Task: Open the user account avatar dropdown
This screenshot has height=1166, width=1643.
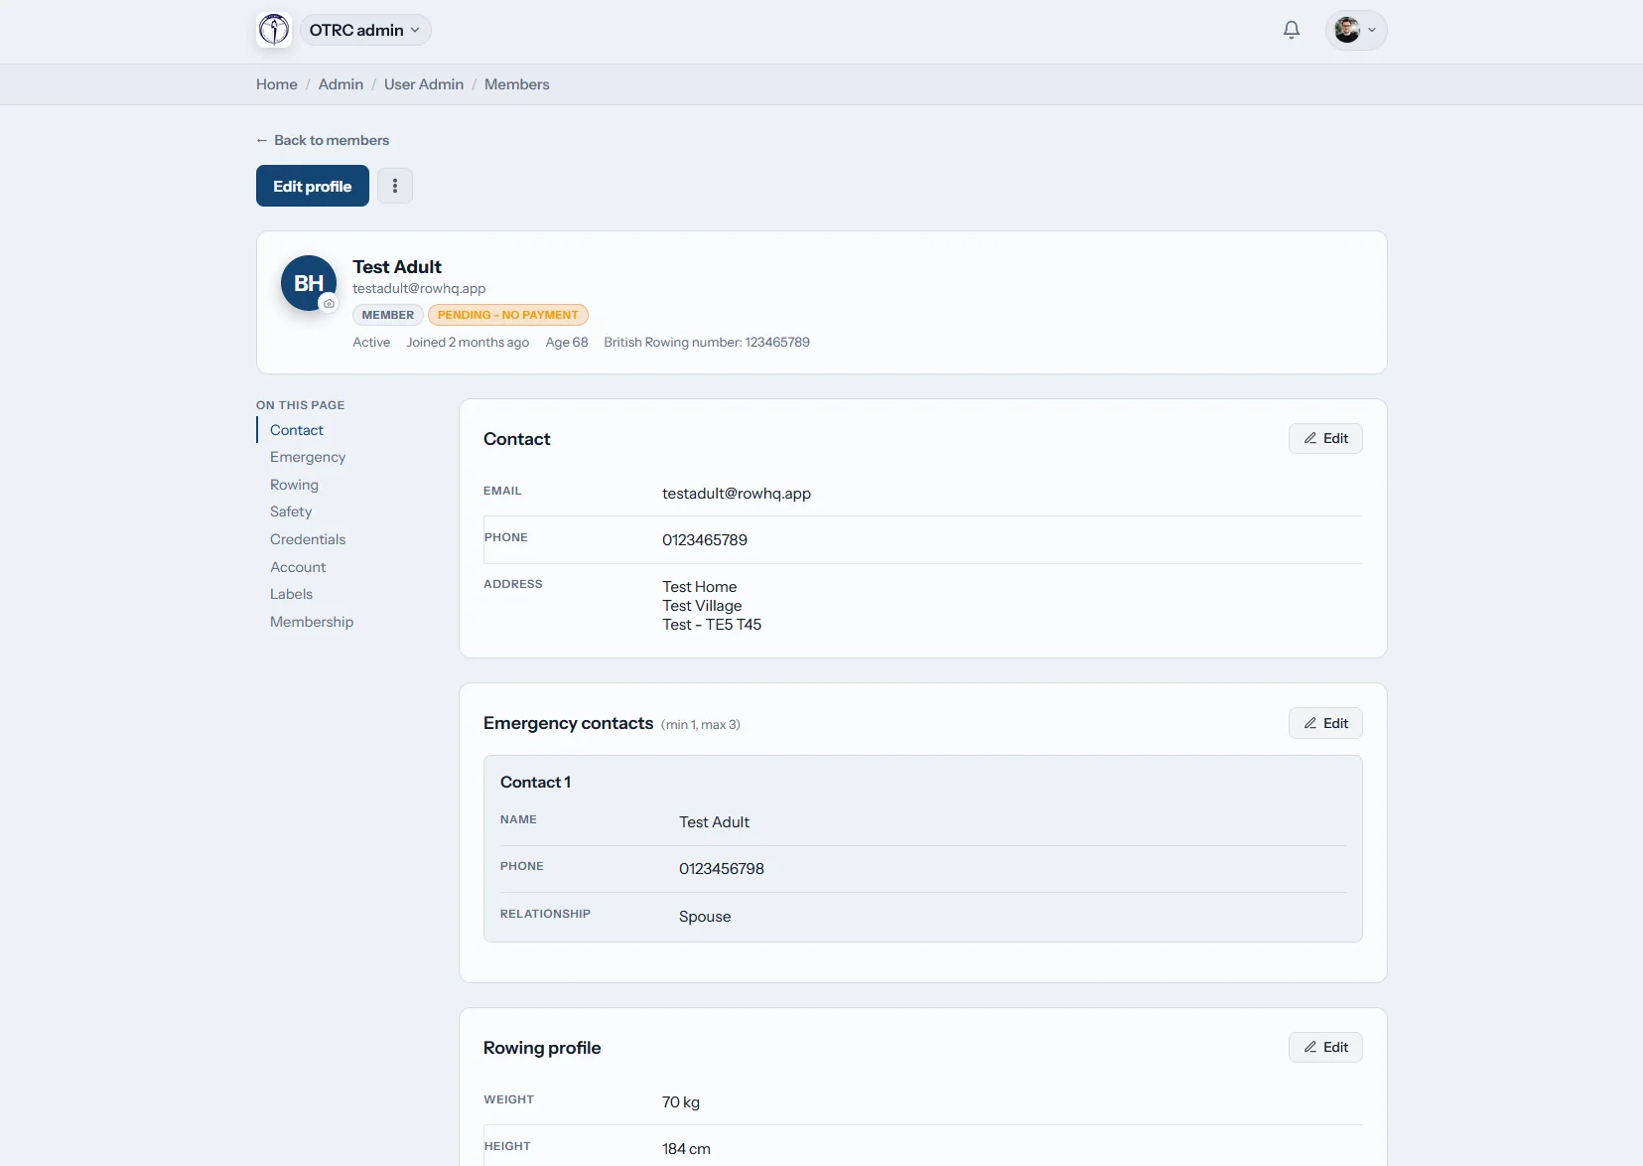Action: (x=1356, y=30)
